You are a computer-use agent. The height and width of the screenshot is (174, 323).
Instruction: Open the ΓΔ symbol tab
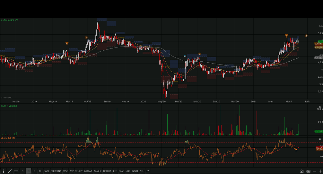(x=148, y=171)
